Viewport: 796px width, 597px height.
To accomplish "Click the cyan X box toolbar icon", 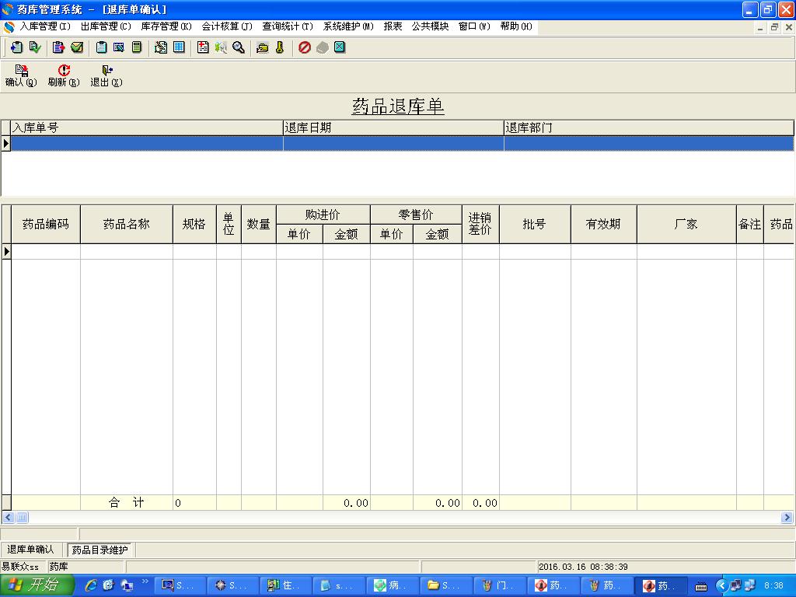I will tap(340, 47).
